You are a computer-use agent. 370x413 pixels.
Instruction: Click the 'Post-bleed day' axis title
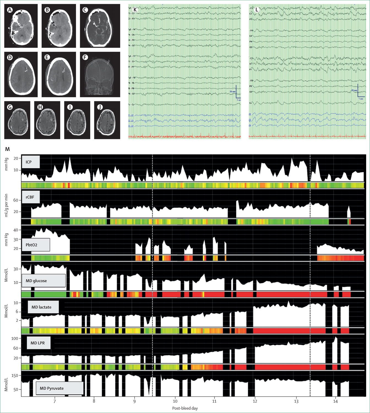click(185, 408)
